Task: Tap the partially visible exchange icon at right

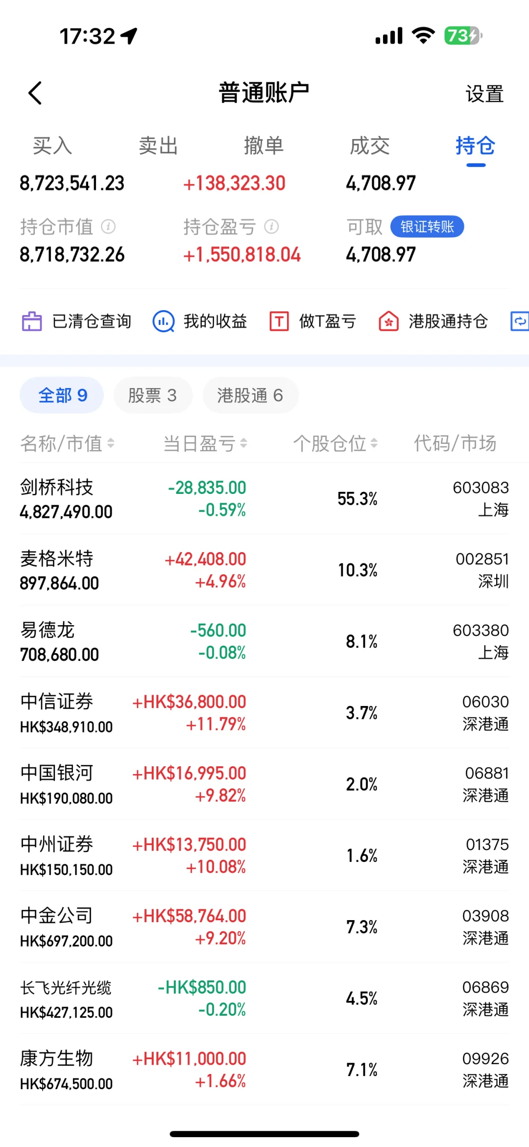Action: pos(520,321)
